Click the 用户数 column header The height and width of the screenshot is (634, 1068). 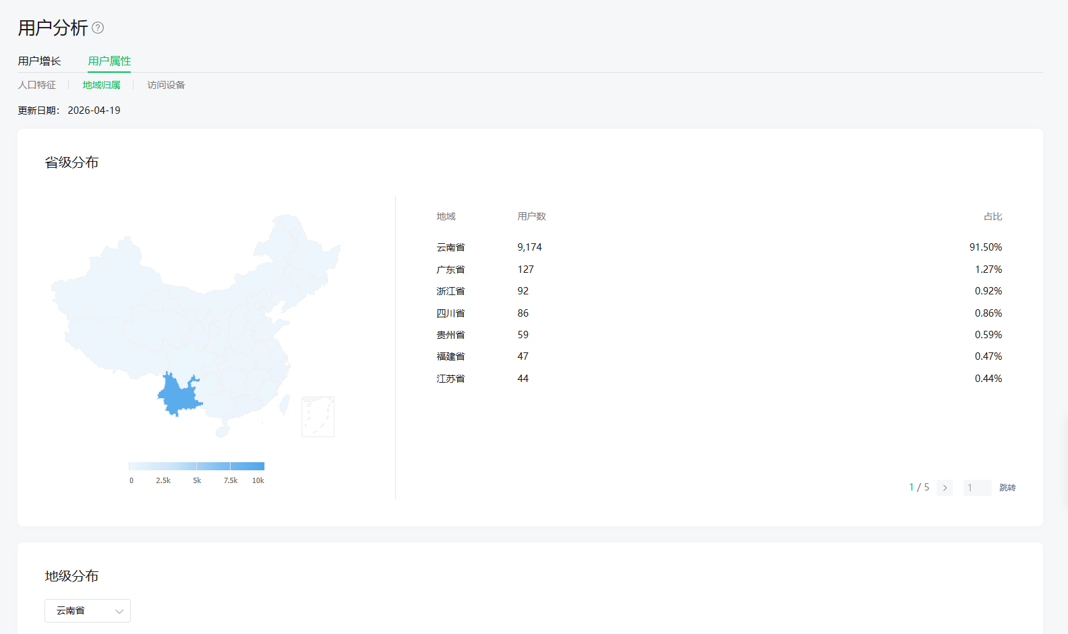[531, 216]
